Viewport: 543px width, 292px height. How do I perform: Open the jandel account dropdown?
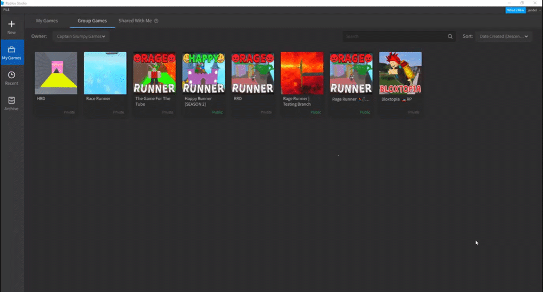coord(534,10)
